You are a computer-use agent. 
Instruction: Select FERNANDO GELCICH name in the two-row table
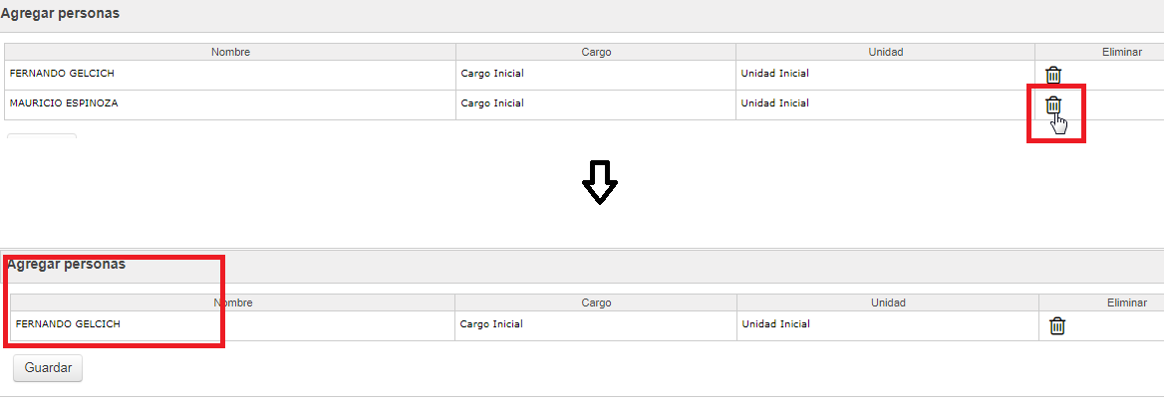pyautogui.click(x=62, y=74)
